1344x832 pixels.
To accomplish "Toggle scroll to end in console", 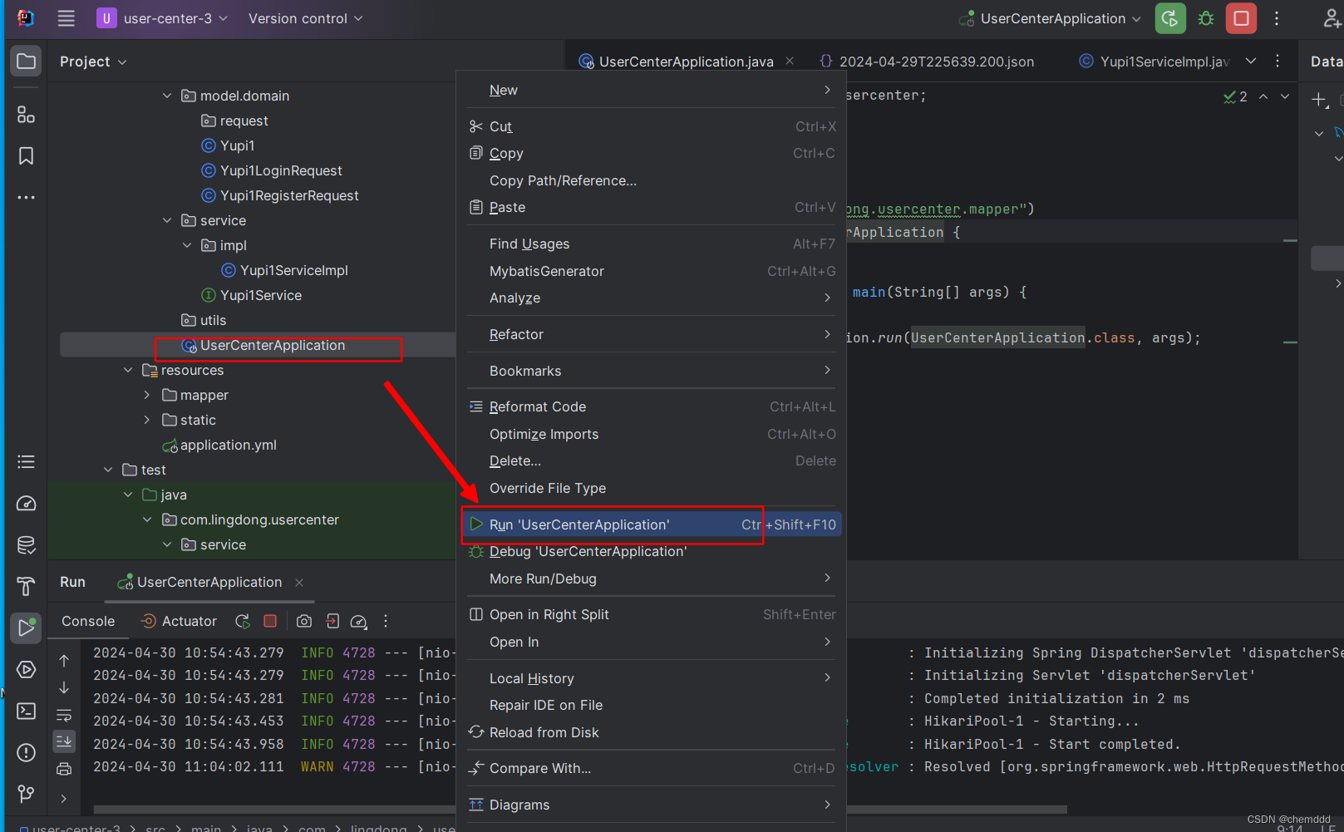I will [x=64, y=741].
